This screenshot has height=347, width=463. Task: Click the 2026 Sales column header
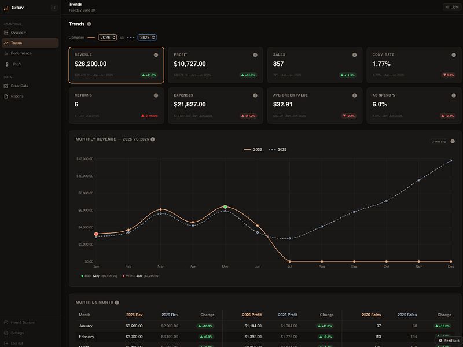coord(371,315)
